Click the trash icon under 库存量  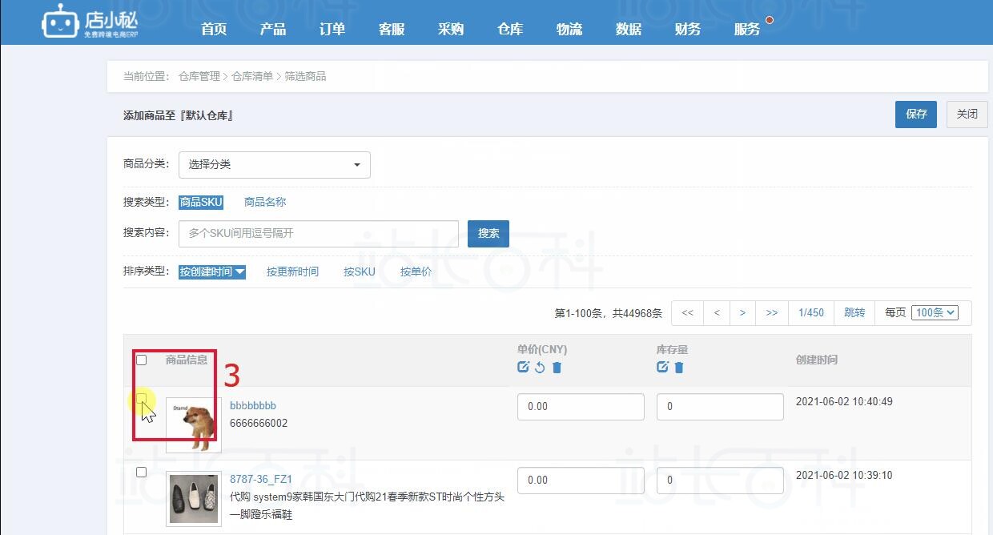click(x=678, y=368)
